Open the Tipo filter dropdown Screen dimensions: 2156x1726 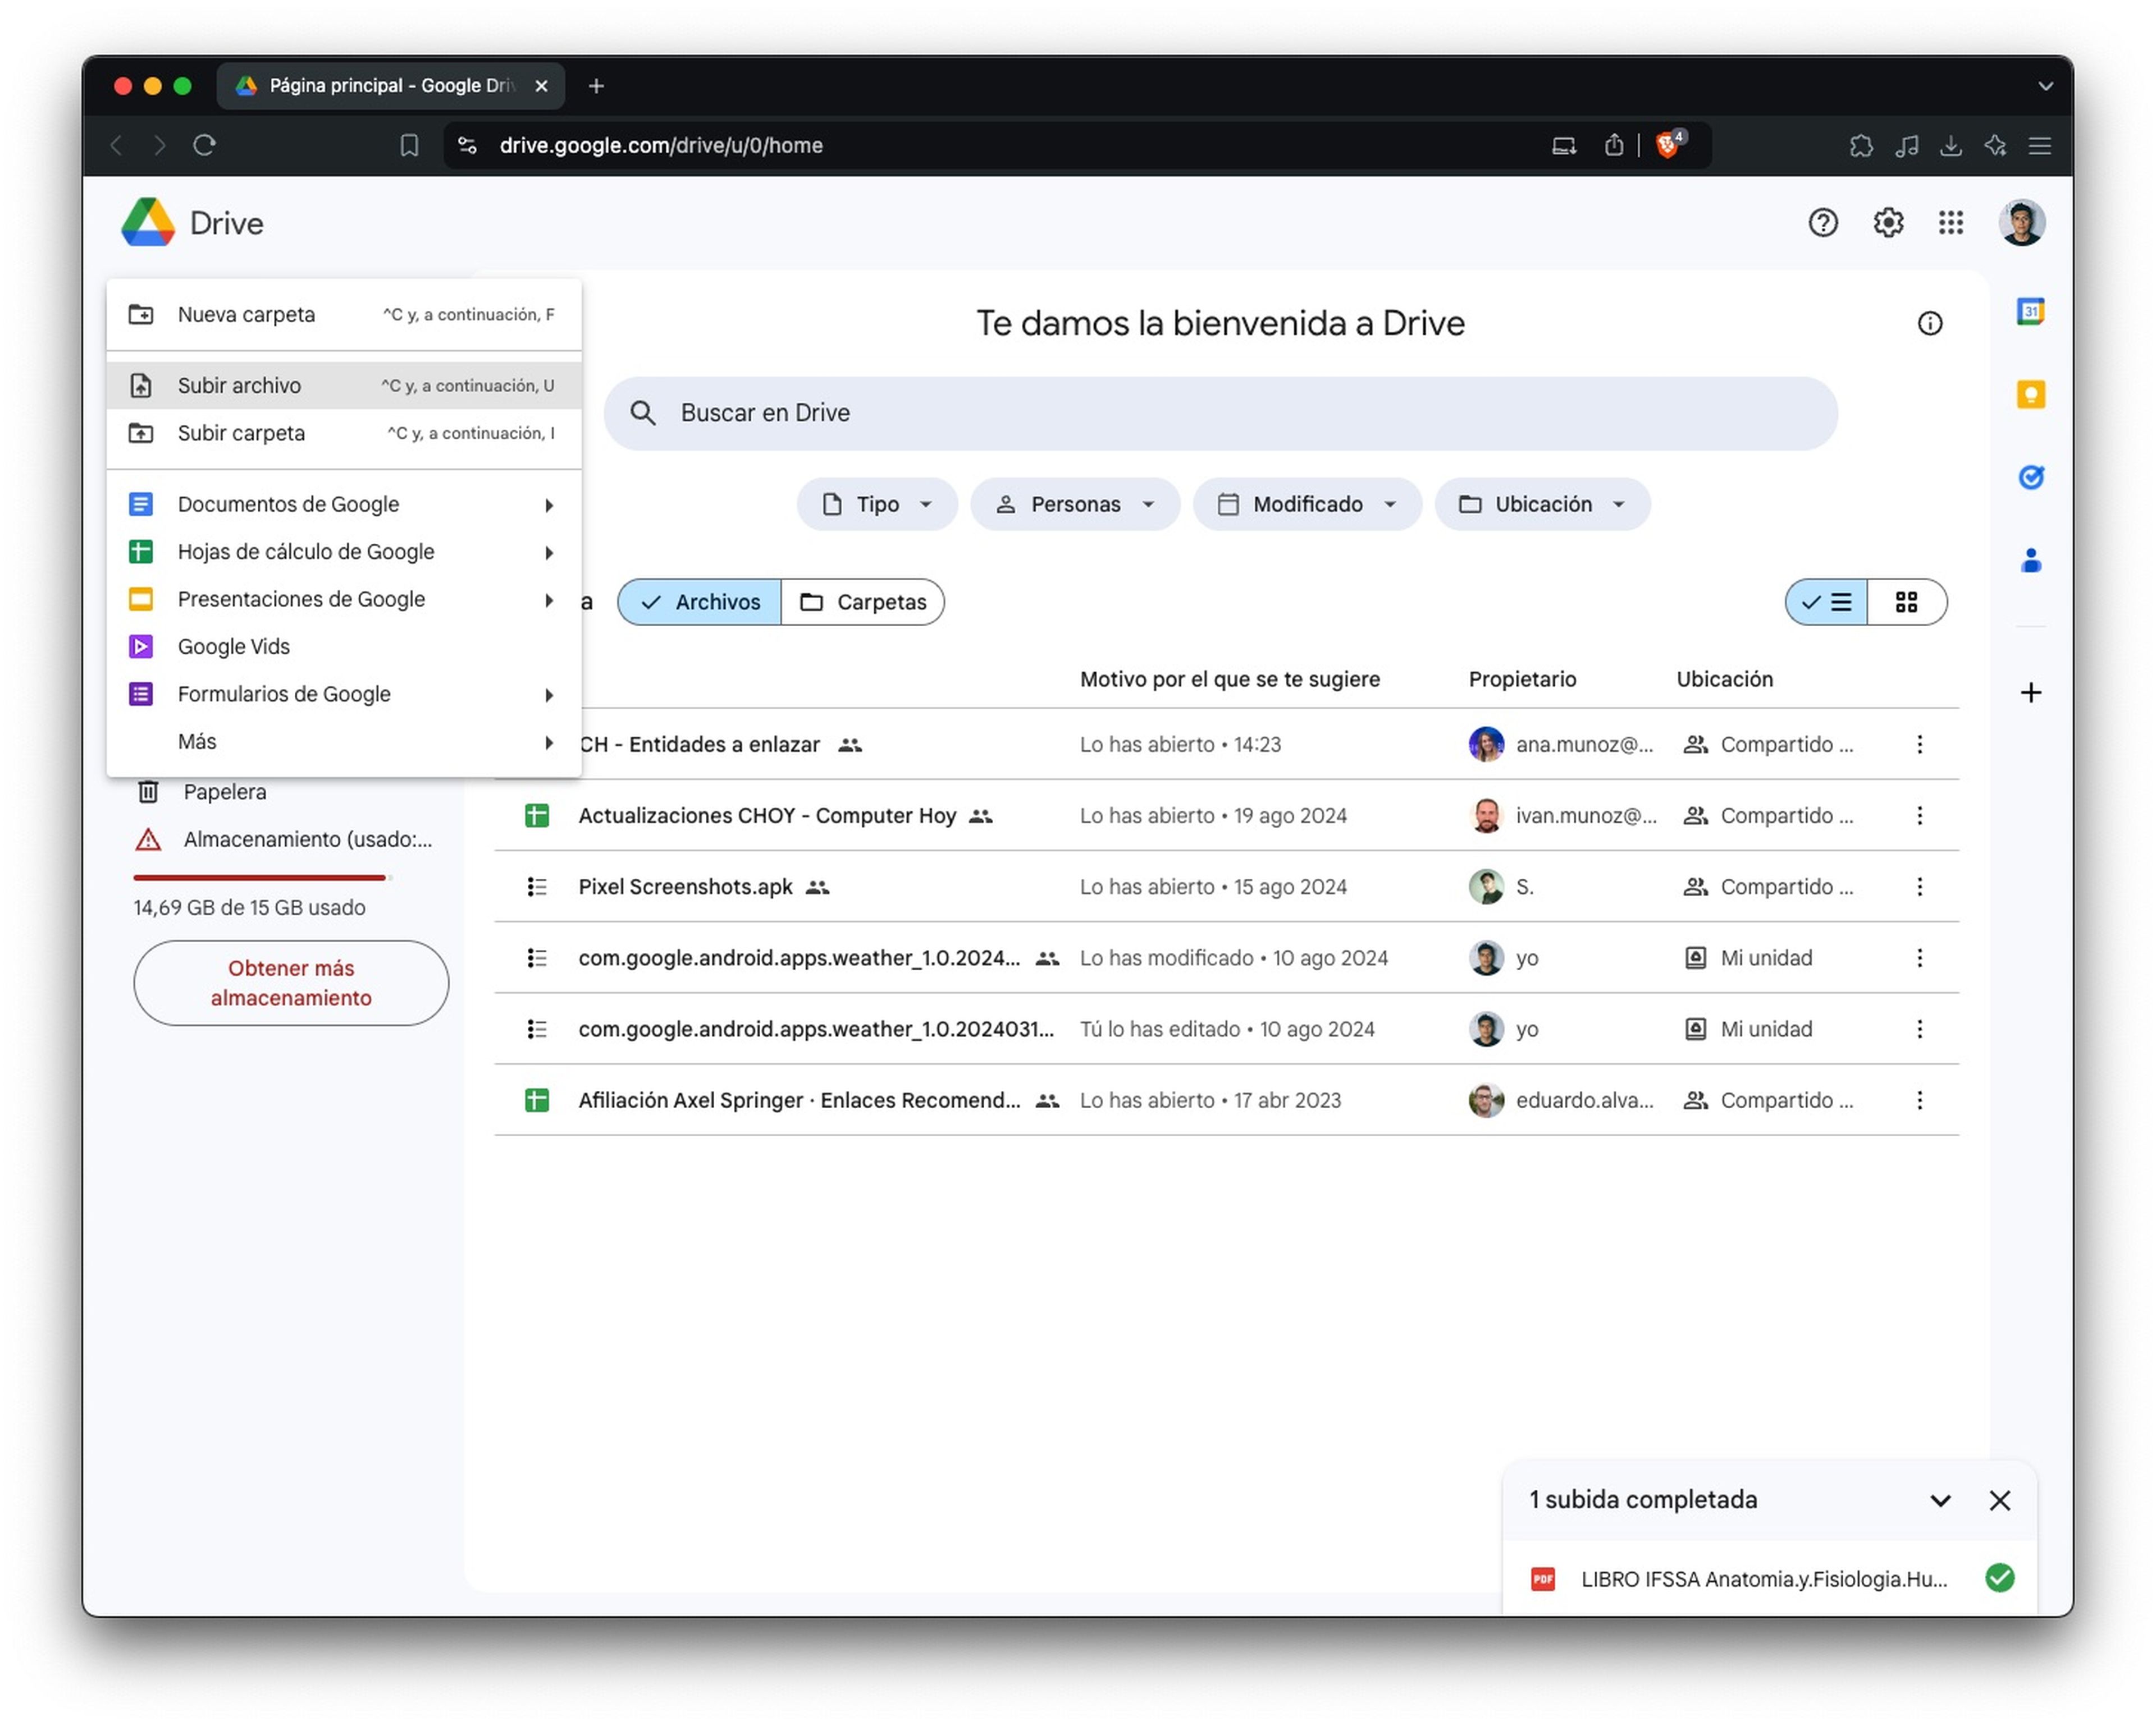(877, 504)
